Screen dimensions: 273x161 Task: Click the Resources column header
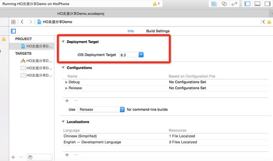click(177, 130)
